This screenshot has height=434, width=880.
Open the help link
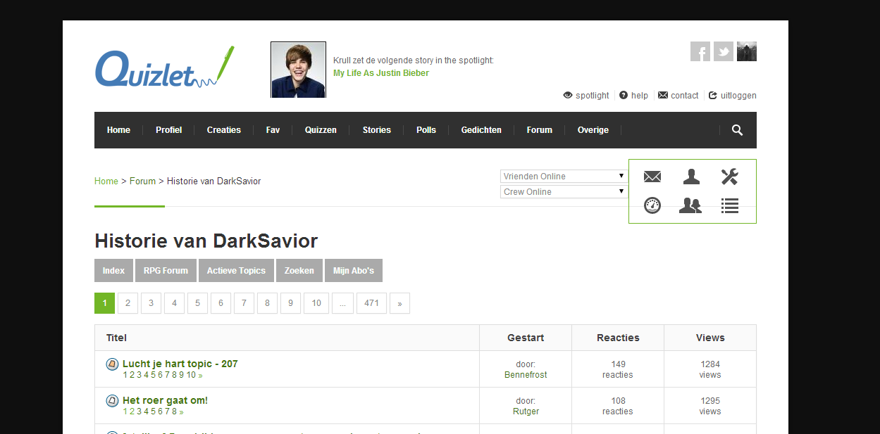[x=633, y=96]
